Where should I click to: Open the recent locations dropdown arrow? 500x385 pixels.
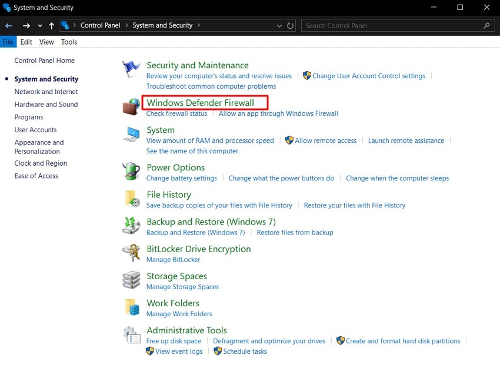click(x=40, y=25)
